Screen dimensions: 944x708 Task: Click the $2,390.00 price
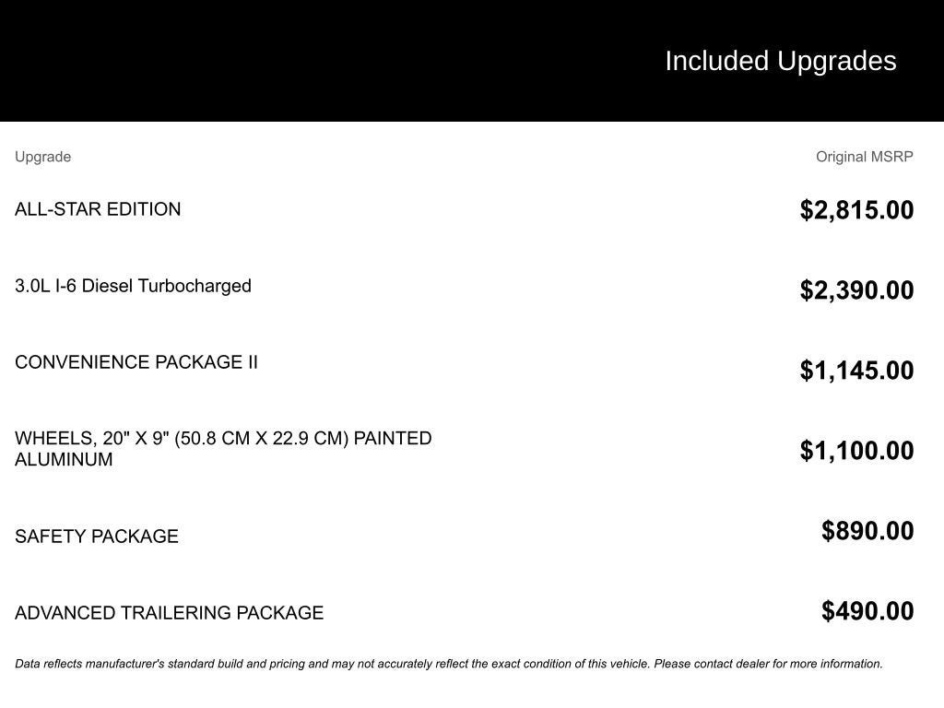click(x=856, y=290)
